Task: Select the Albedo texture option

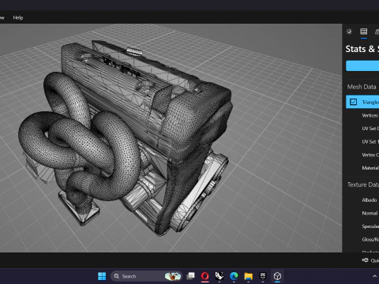Action: [362, 200]
